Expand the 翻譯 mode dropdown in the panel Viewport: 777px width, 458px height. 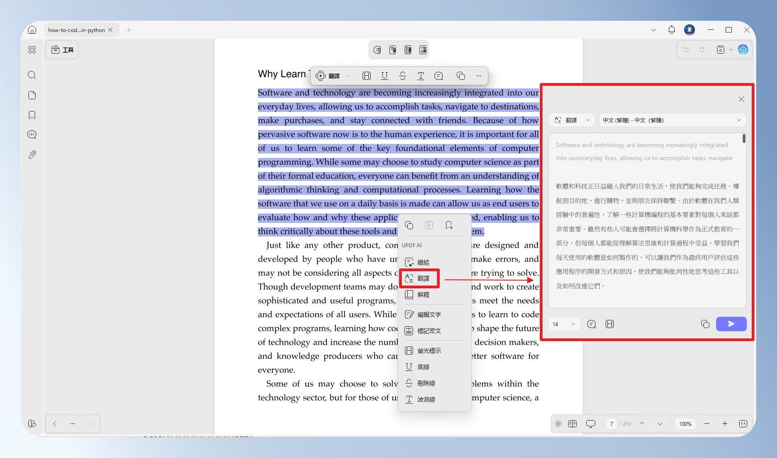(572, 120)
